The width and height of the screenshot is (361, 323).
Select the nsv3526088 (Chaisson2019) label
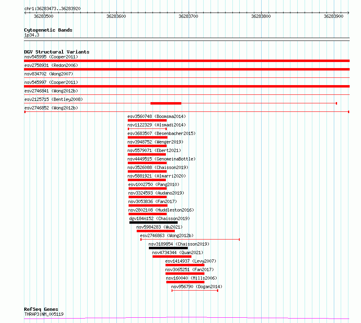pyautogui.click(x=158, y=167)
